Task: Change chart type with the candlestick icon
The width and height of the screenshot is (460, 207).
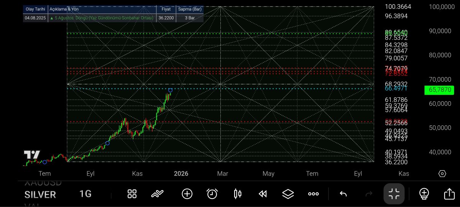Action: pyautogui.click(x=238, y=194)
